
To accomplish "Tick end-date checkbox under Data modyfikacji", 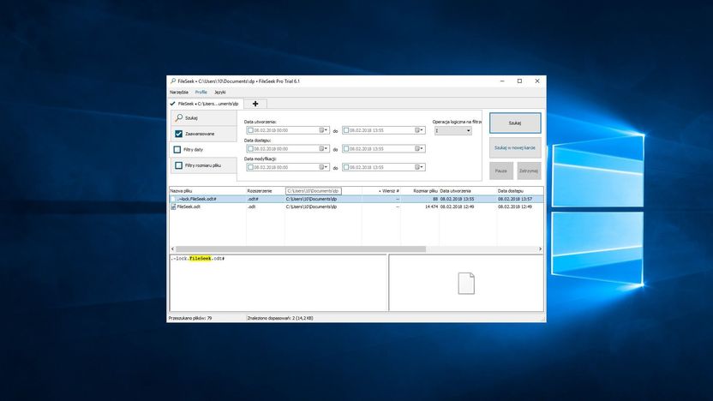I will coord(346,167).
